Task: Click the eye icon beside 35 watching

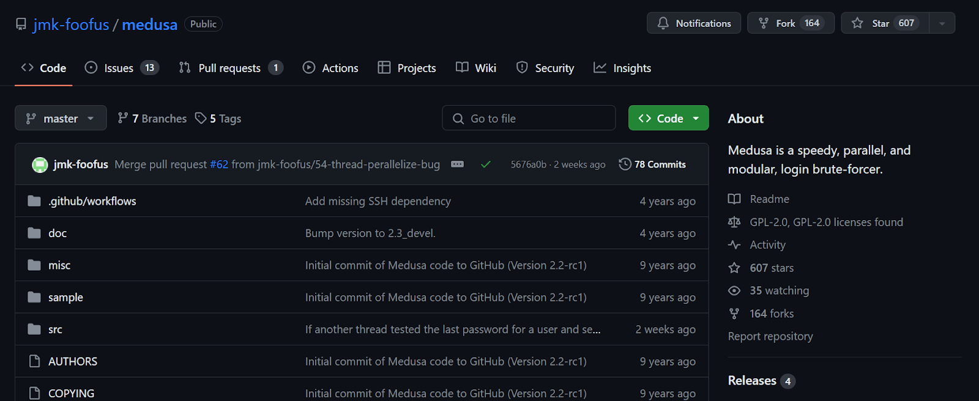Action: tap(734, 291)
